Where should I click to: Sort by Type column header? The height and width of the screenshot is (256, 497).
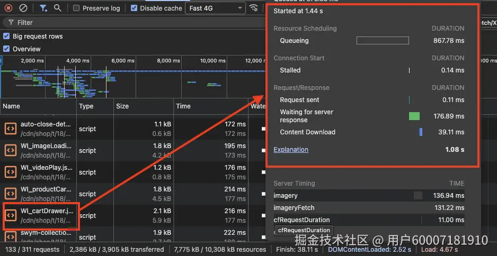95,106
